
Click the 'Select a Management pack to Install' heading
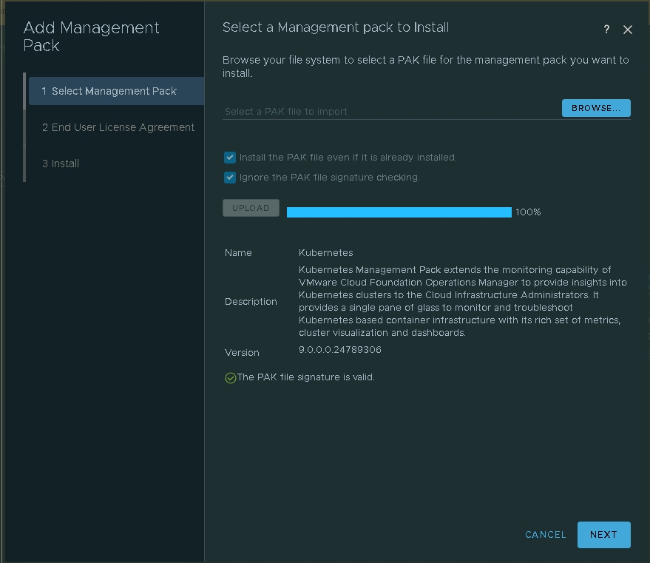[x=336, y=28]
